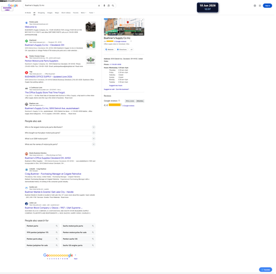Click the MapQuest green favicon
This screenshot has width=276, height=274.
[26, 41]
